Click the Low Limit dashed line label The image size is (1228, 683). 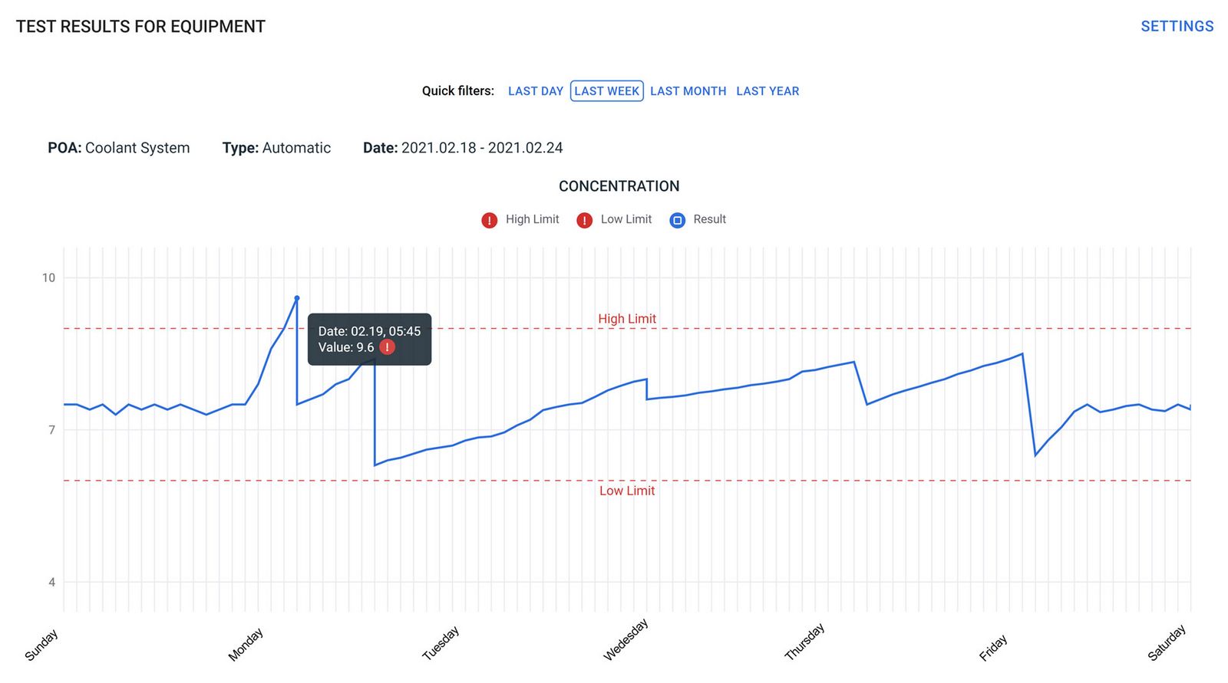627,491
